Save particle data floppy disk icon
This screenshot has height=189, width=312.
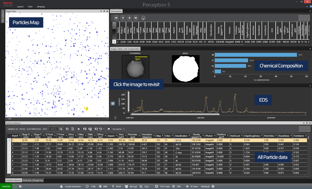(67, 129)
